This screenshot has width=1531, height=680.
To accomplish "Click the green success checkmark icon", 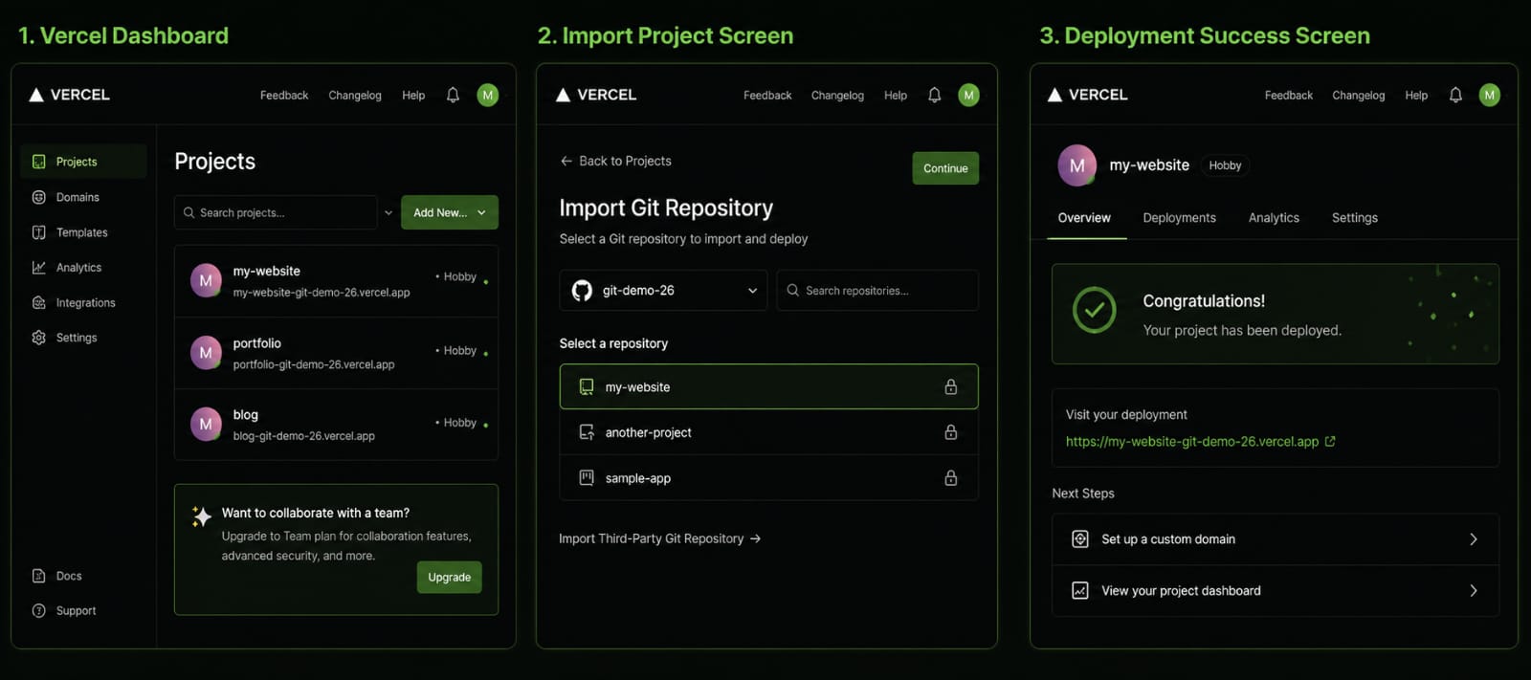I will pyautogui.click(x=1095, y=310).
